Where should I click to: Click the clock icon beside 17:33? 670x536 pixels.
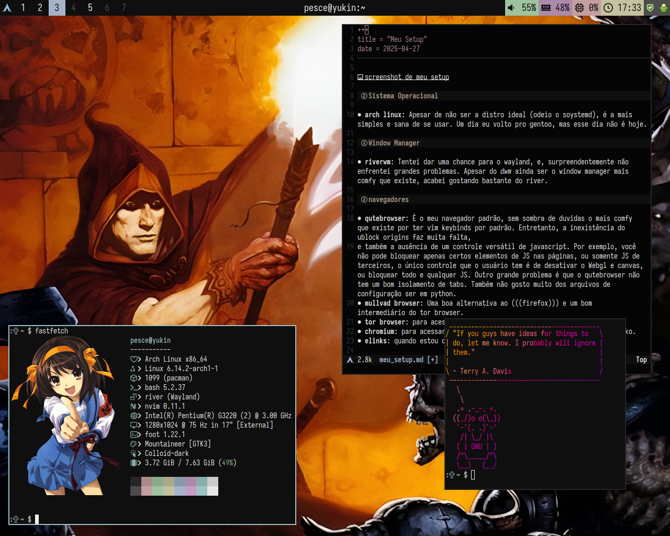pos(608,8)
